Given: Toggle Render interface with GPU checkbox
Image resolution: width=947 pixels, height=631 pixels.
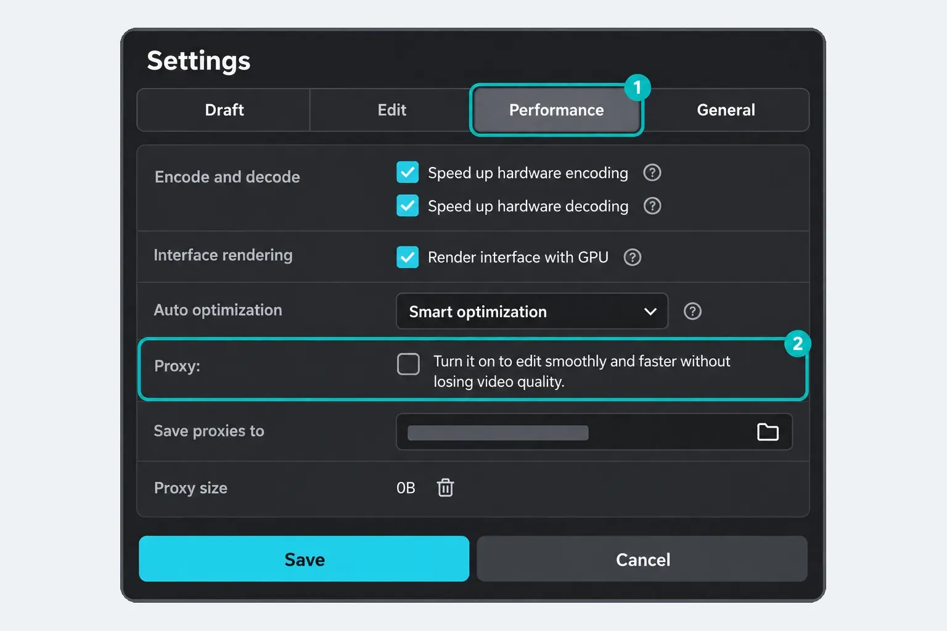Looking at the screenshot, I should 408,257.
